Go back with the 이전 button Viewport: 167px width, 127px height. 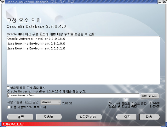[x=126, y=117]
